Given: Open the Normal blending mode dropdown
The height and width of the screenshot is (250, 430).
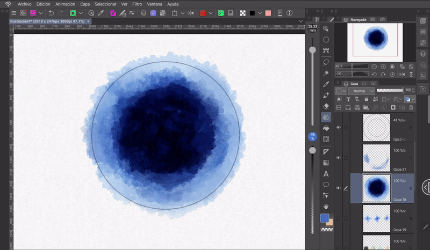Looking at the screenshot, I should click(x=361, y=91).
